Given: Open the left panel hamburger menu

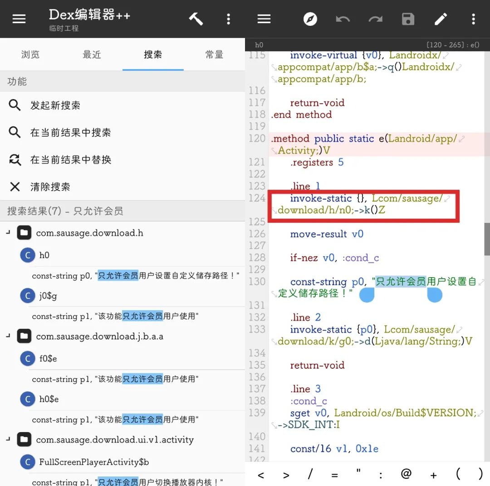Looking at the screenshot, I should coord(19,19).
